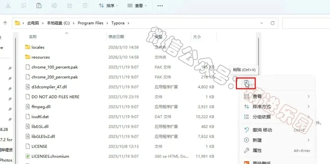This screenshot has width=330, height=164.
Task: Click the Rename toolbar icon
Action: pos(54,6)
